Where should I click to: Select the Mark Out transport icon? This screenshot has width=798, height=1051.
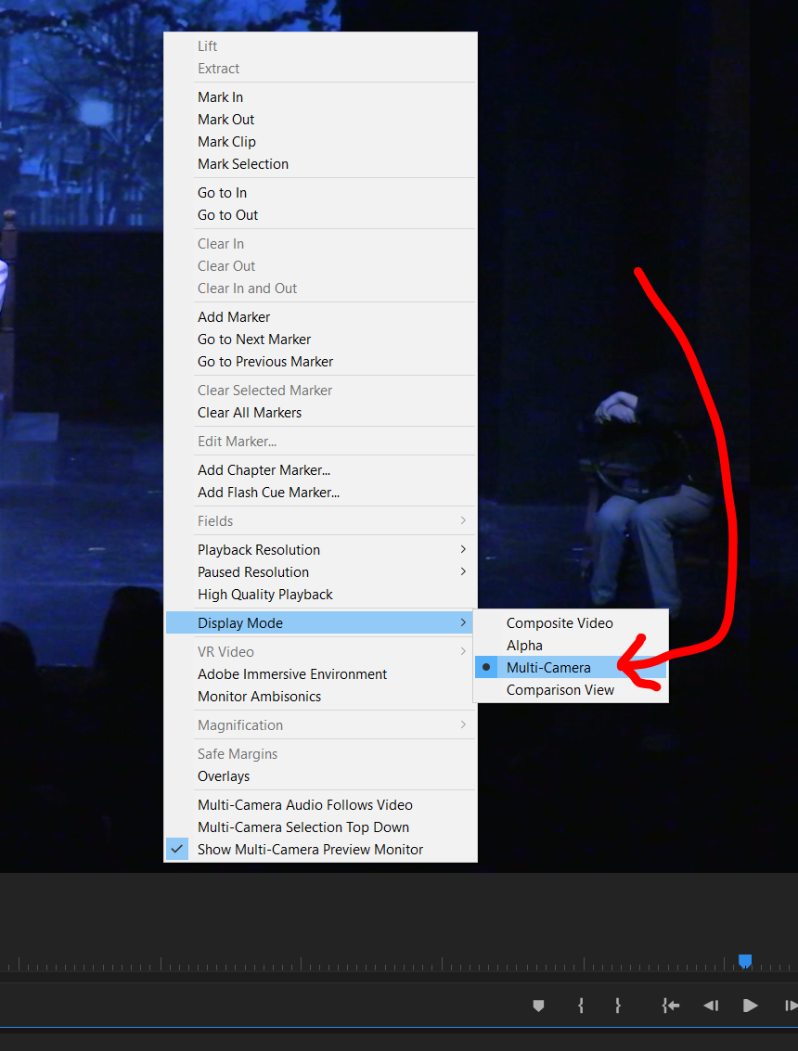coord(618,1005)
